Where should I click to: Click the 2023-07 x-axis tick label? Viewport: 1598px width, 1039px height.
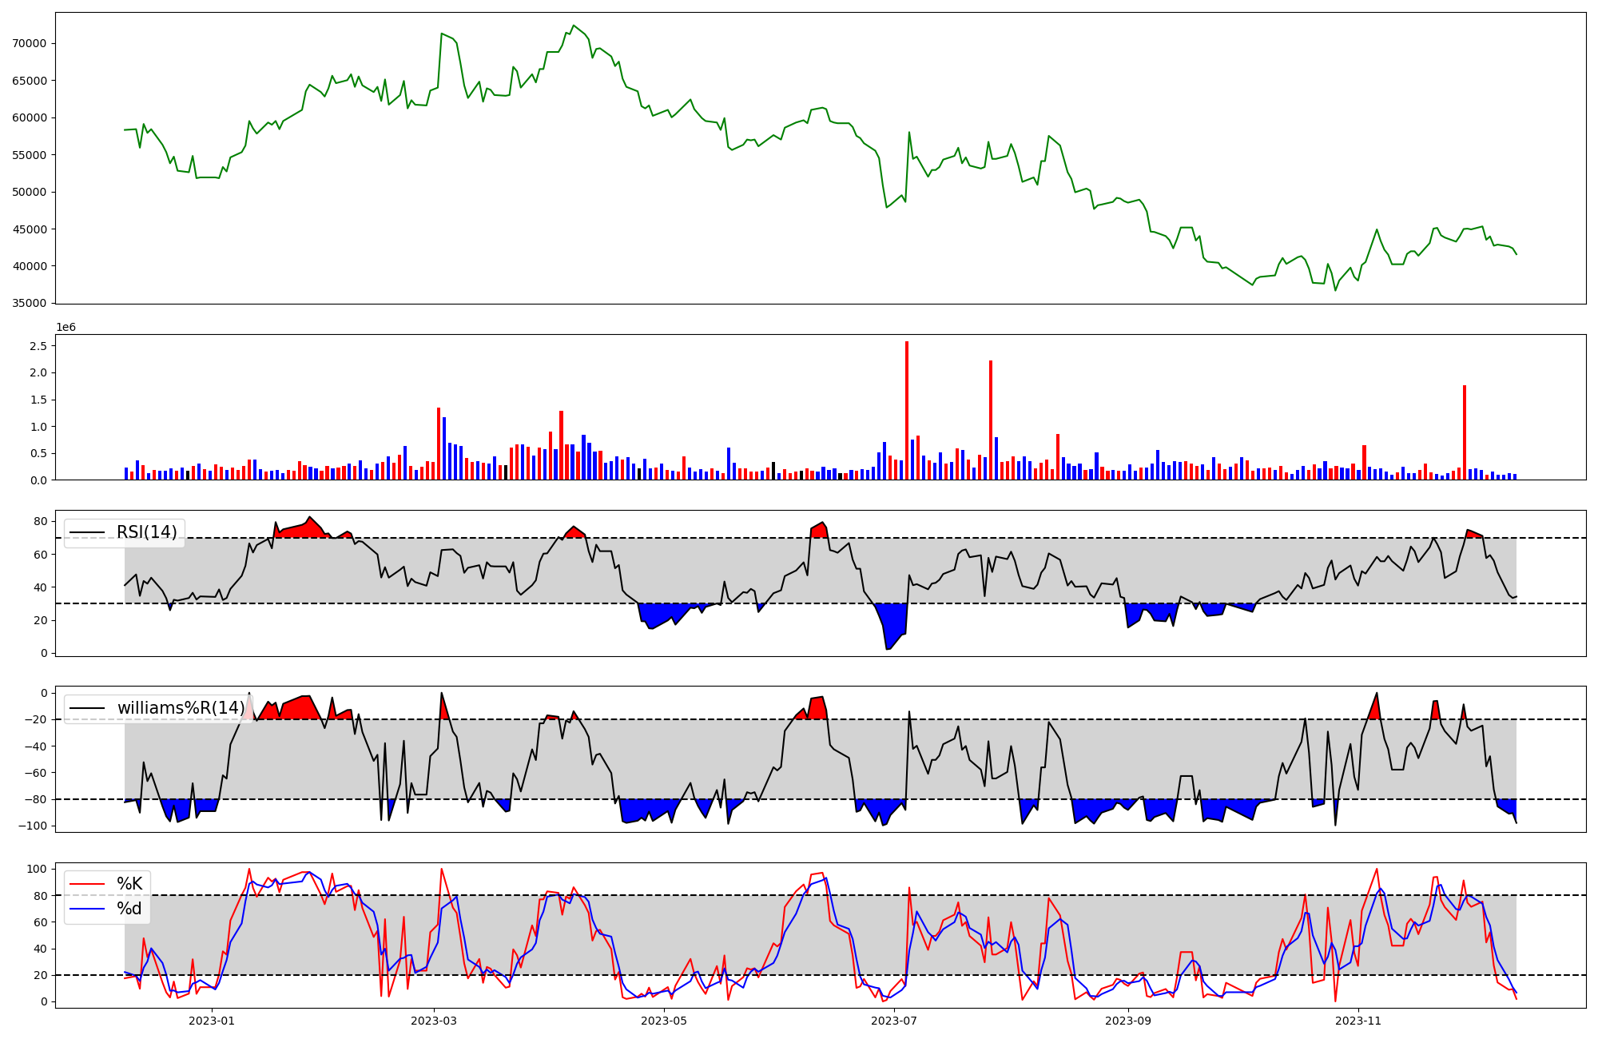pos(894,1021)
